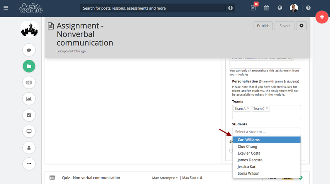The height and width of the screenshot is (184, 330).
Task: Remove Team A tag
Action: (248, 108)
